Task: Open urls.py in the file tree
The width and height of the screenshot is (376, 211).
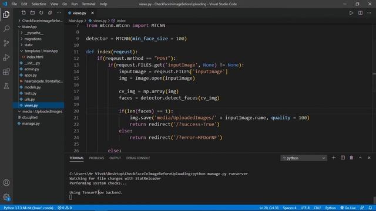Action: 29,99
